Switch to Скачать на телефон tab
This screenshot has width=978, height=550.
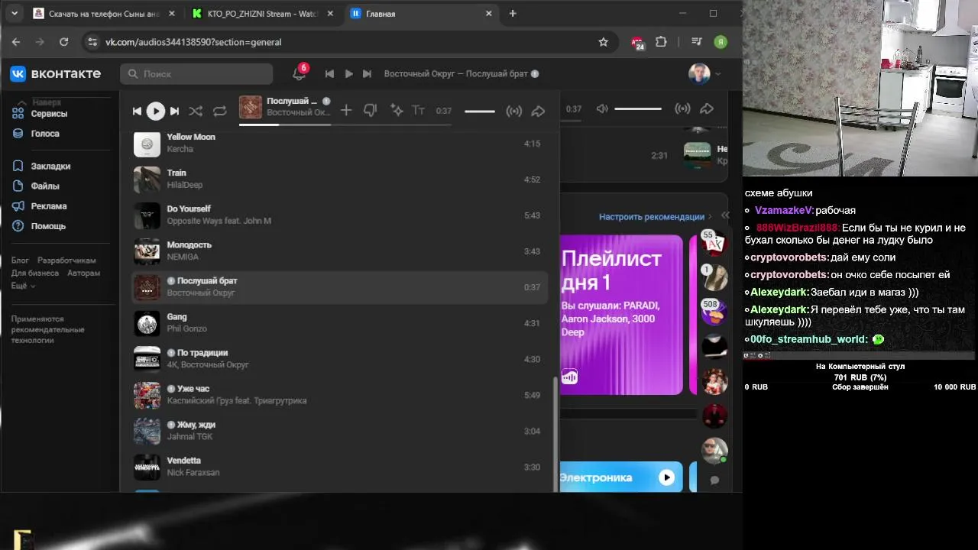(105, 14)
